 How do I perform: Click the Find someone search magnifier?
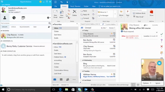click(49, 23)
